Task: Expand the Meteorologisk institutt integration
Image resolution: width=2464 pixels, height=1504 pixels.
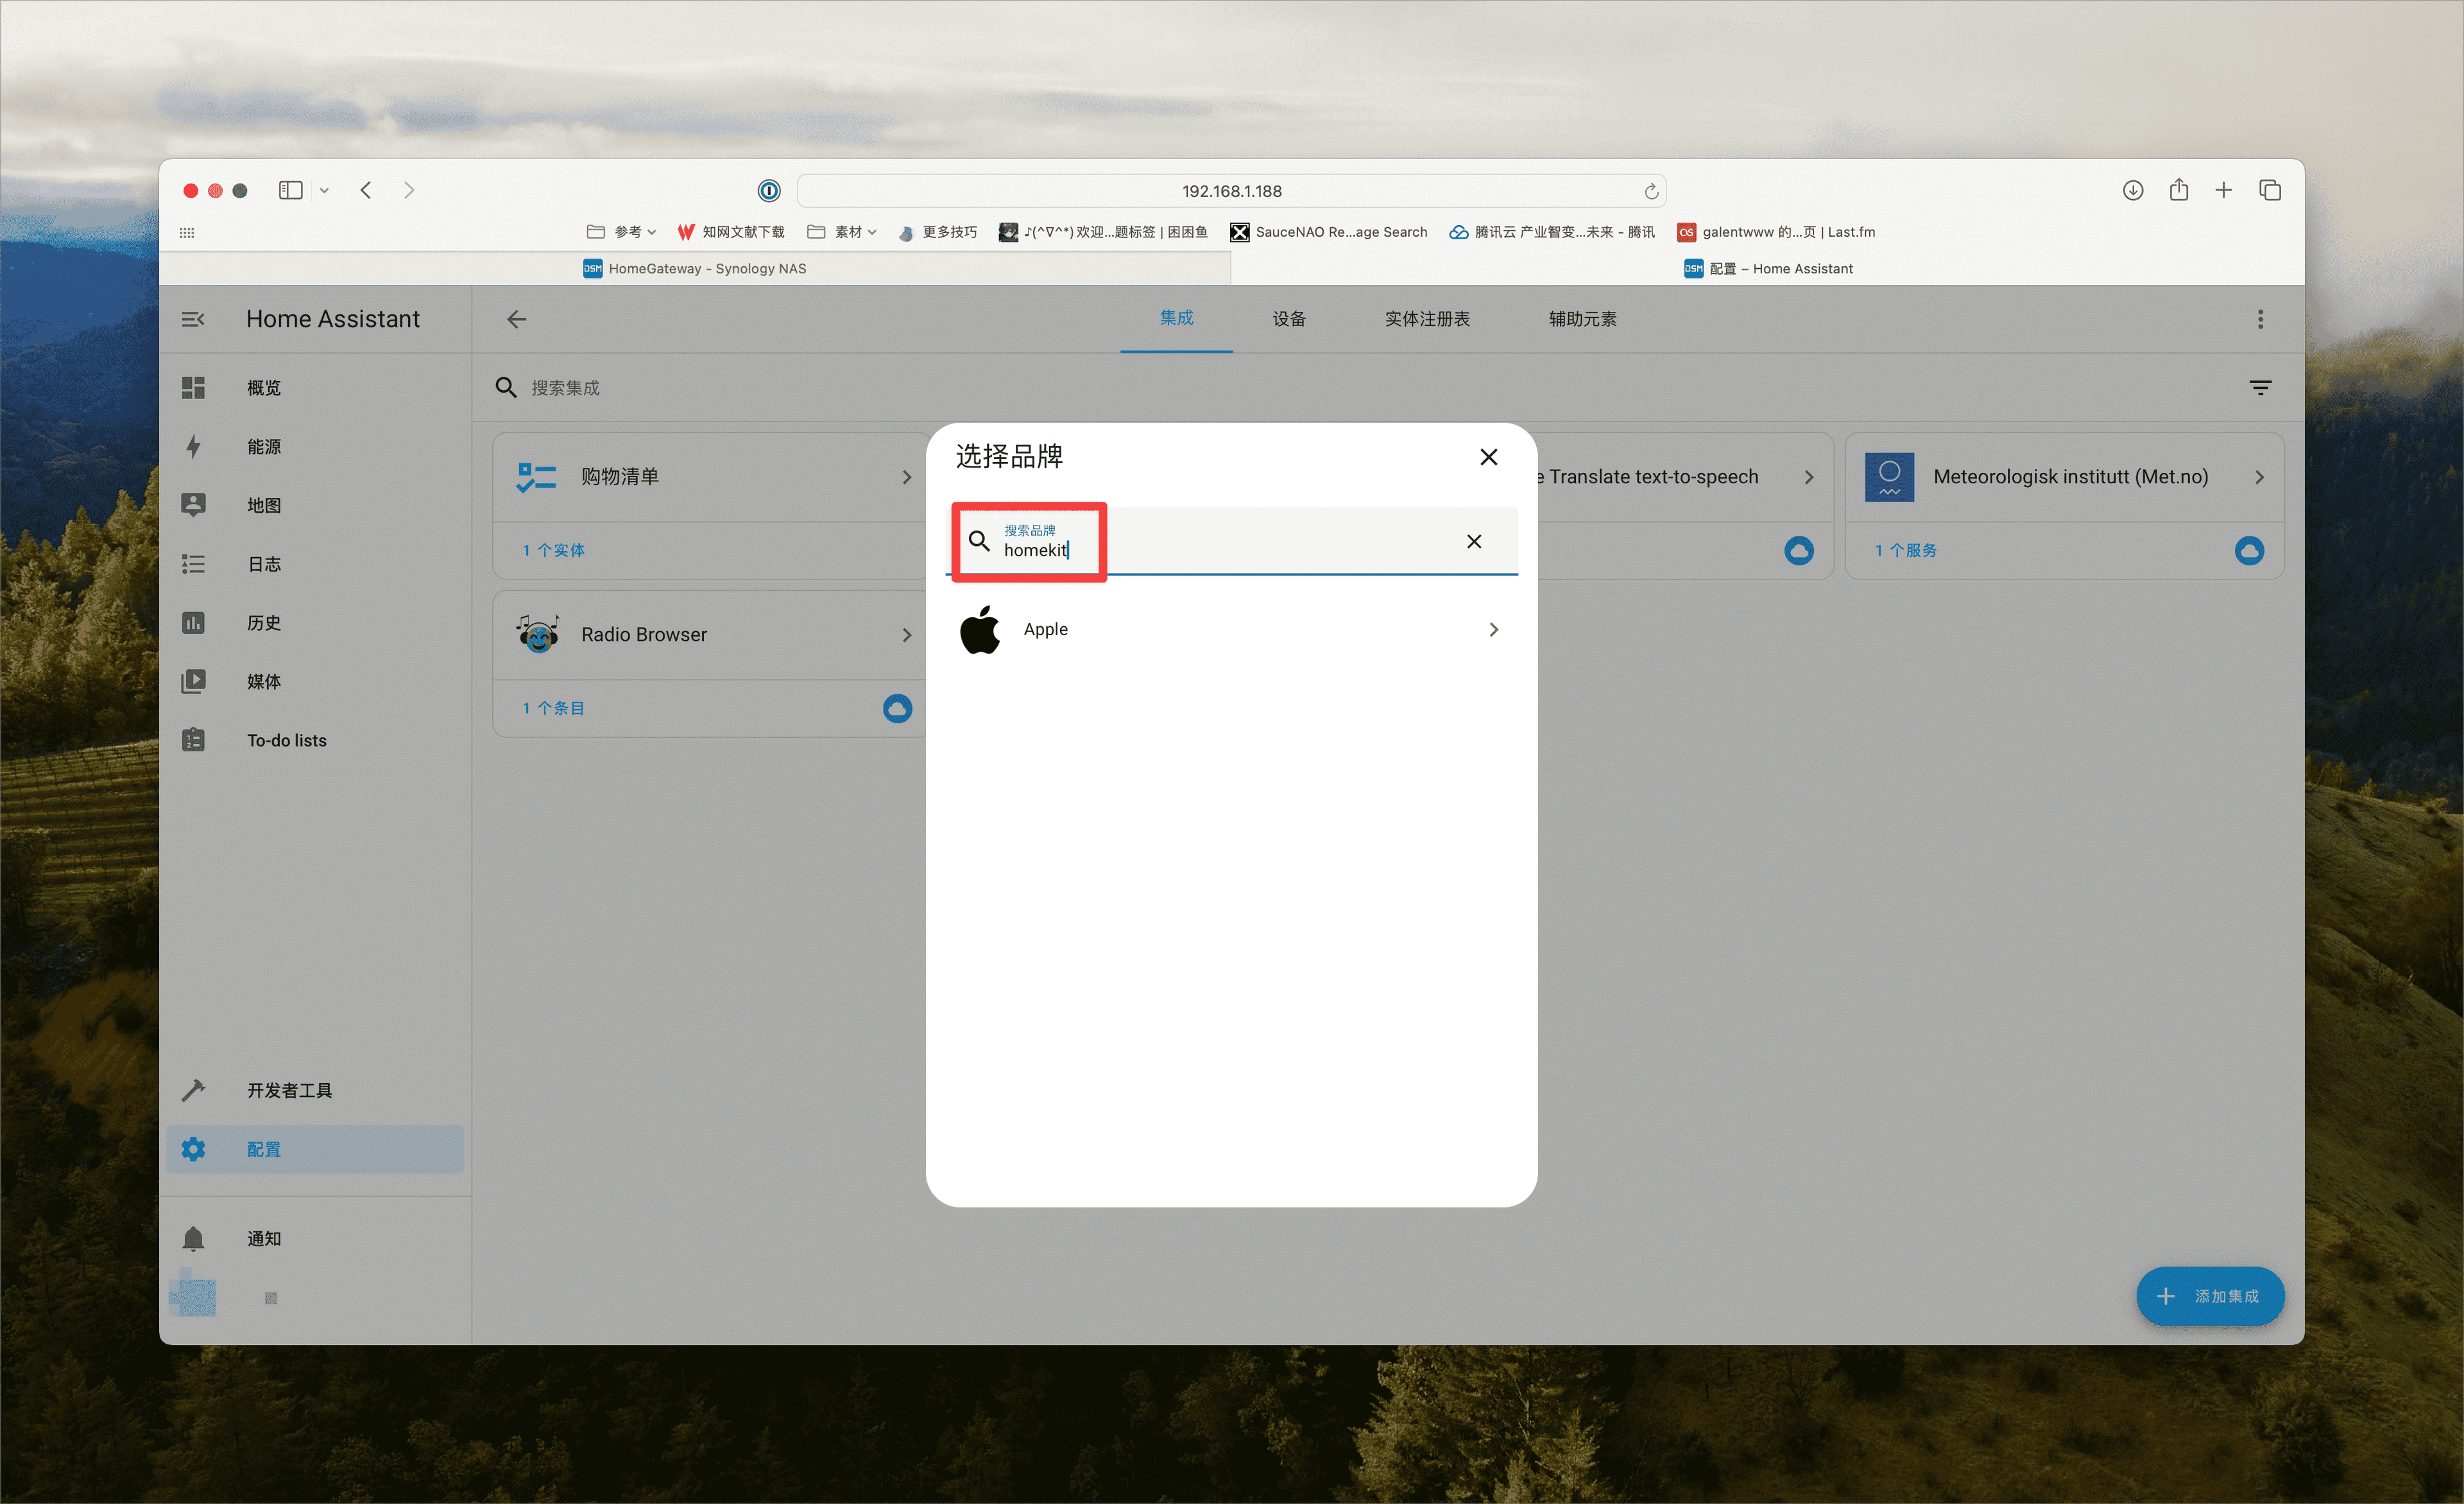Action: tap(2259, 477)
